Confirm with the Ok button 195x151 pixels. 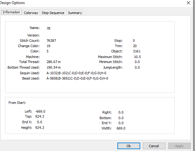coord(129,146)
